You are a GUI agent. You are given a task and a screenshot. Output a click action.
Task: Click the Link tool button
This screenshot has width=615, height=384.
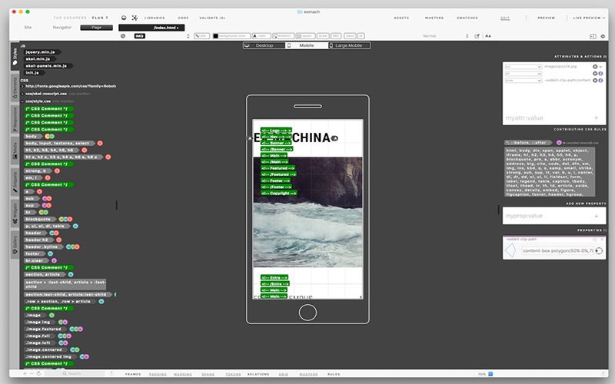(201, 36)
